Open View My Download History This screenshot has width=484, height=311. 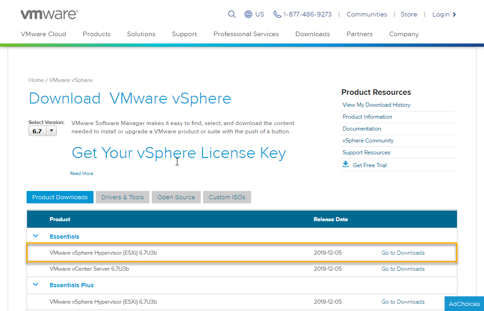tap(377, 105)
